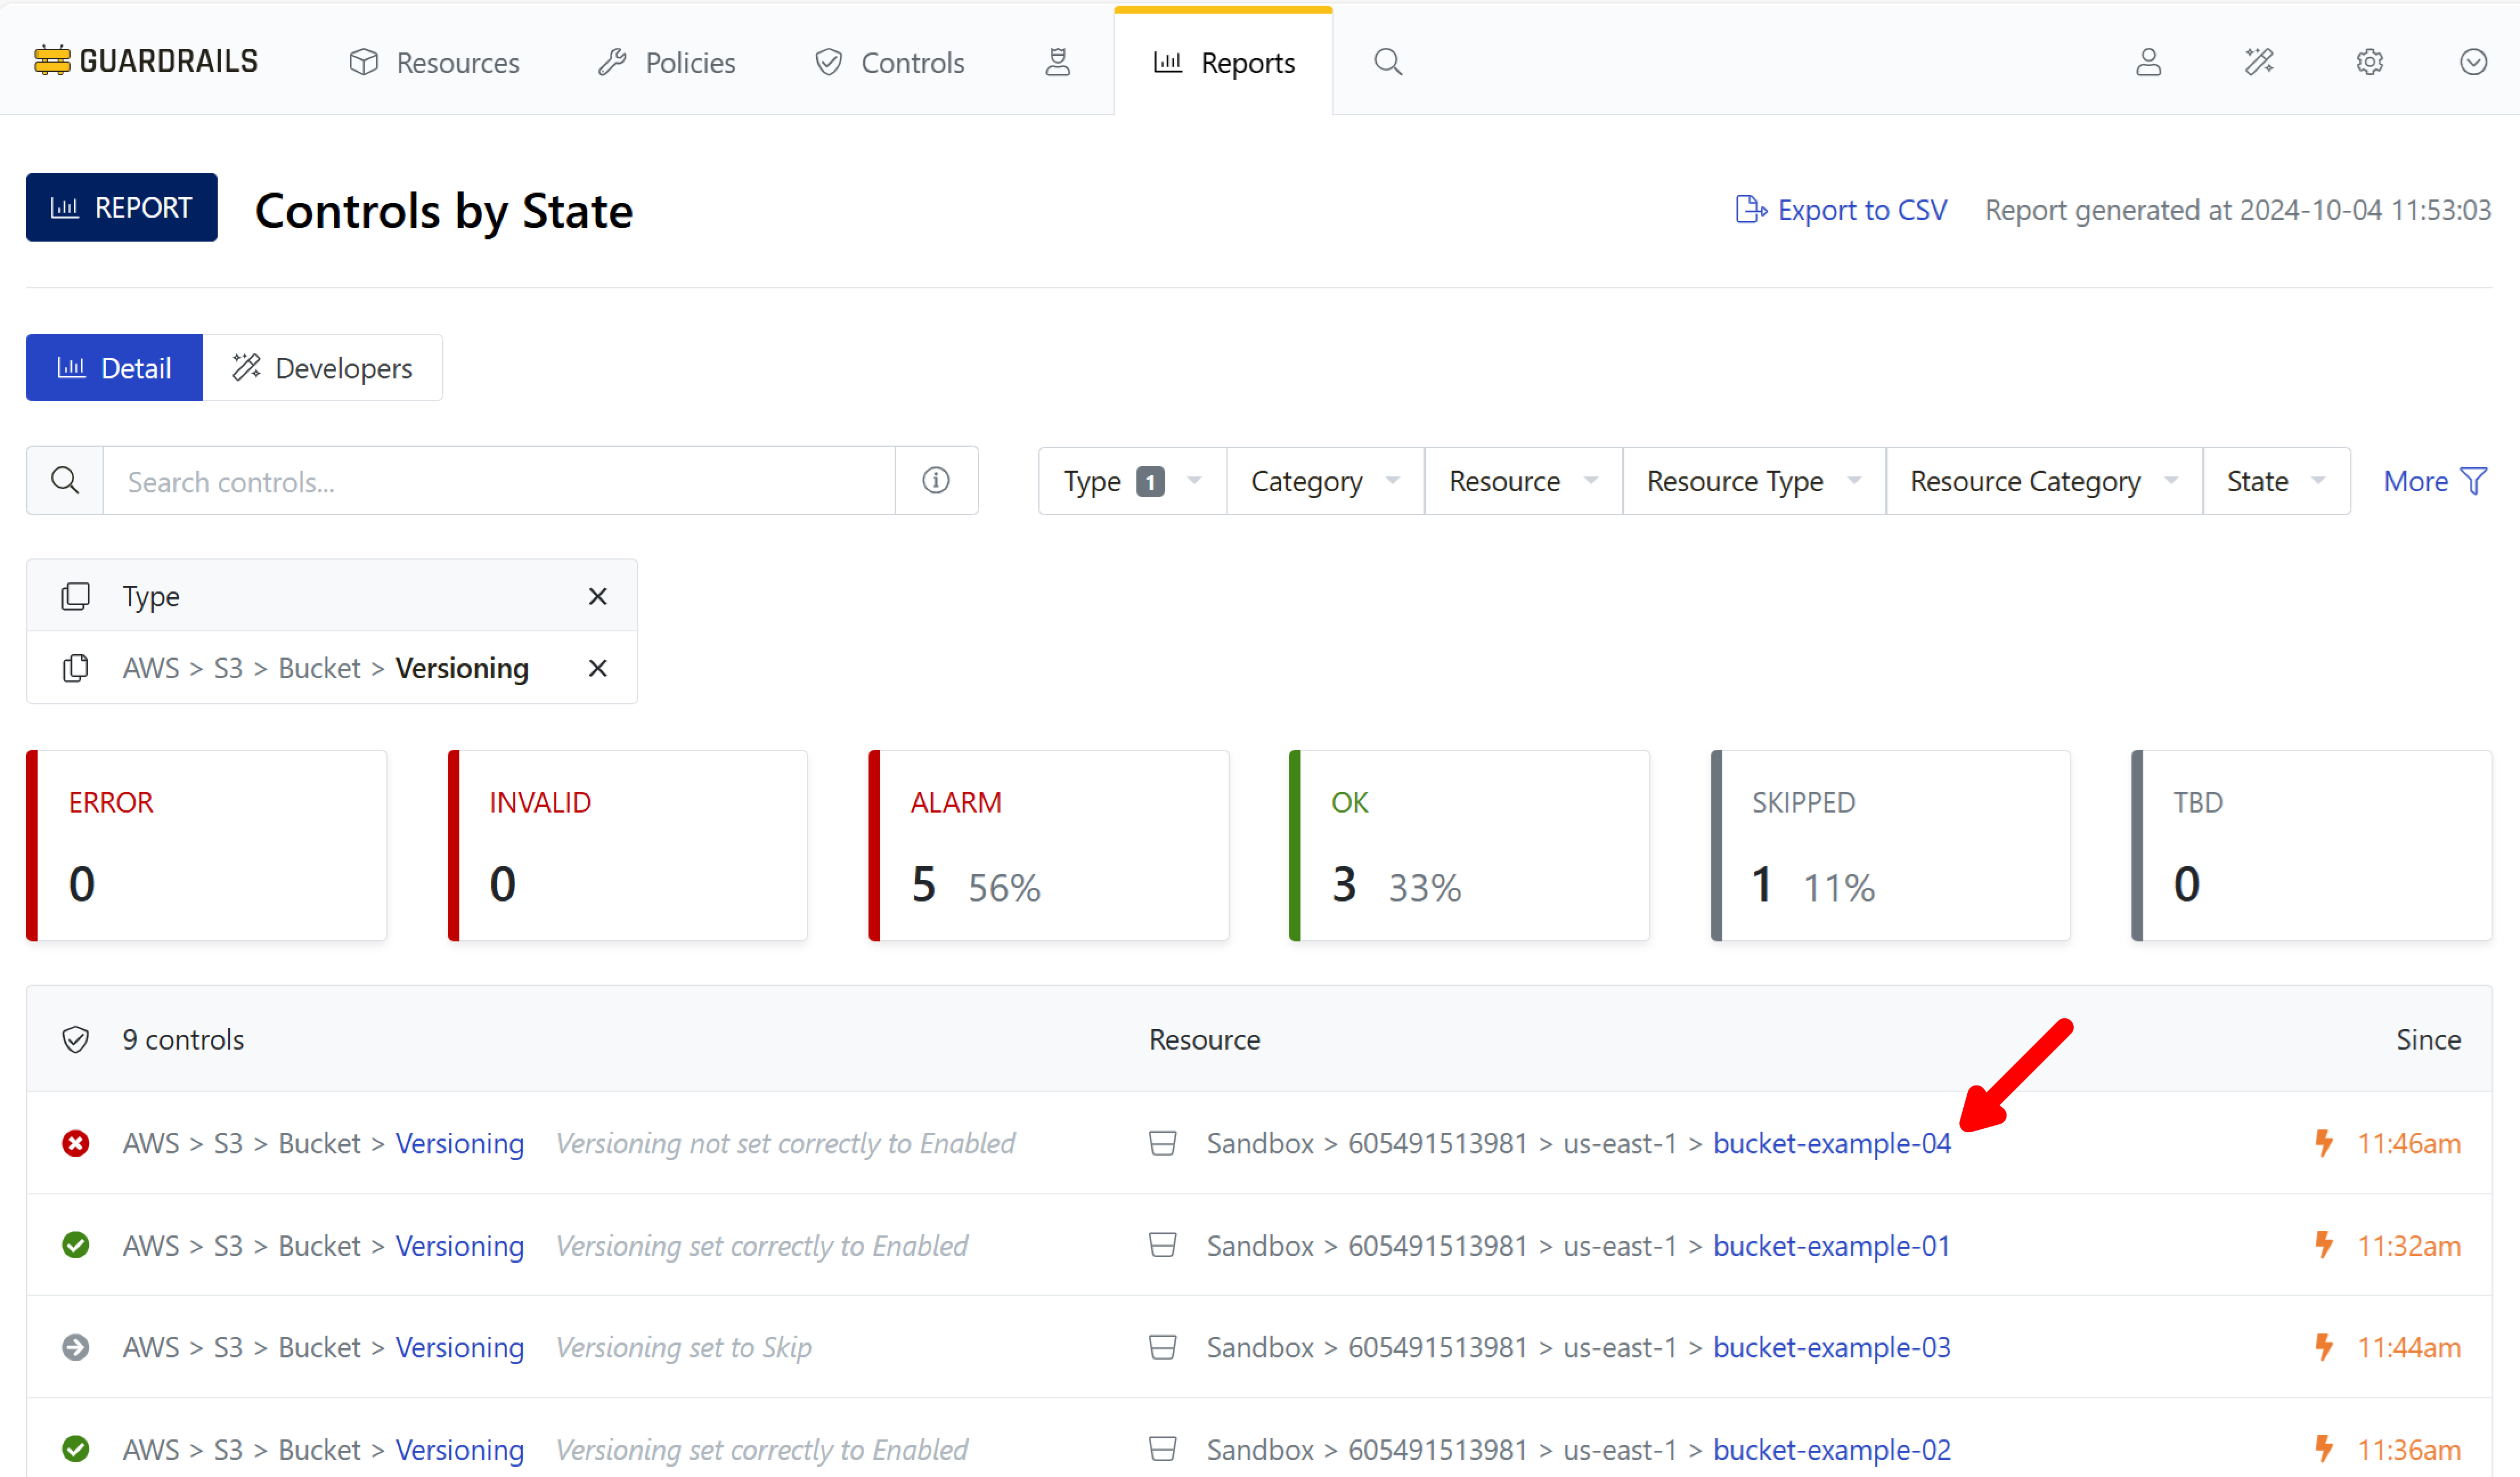
Task: Expand the Type filter dropdown
Action: 1131,481
